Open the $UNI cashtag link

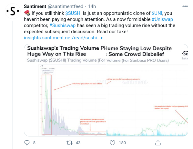click(x=157, y=13)
